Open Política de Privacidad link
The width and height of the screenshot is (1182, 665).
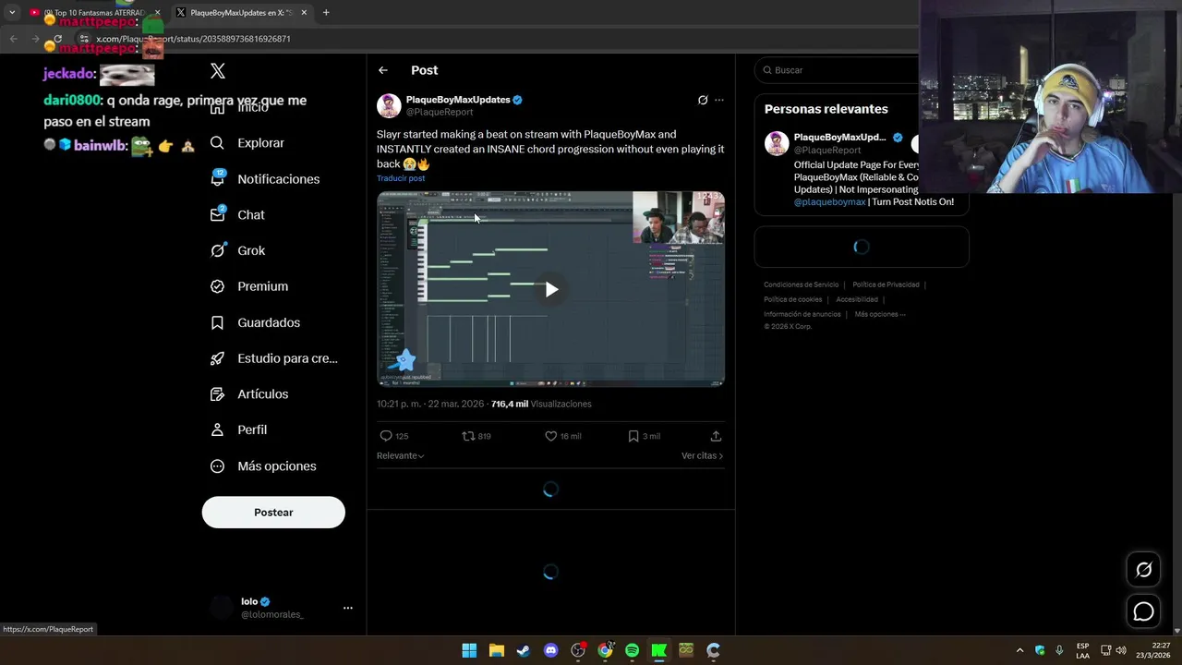click(x=886, y=284)
